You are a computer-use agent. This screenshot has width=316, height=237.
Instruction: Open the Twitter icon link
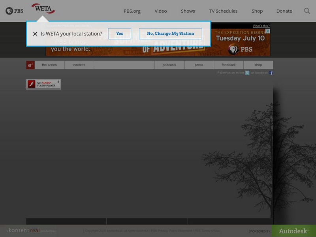point(247,73)
